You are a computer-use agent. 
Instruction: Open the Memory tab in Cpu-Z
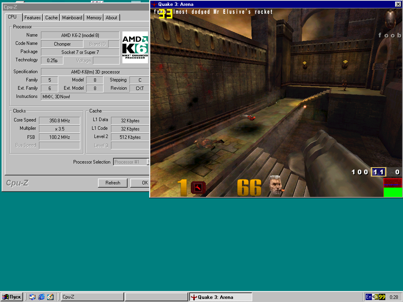(x=94, y=18)
